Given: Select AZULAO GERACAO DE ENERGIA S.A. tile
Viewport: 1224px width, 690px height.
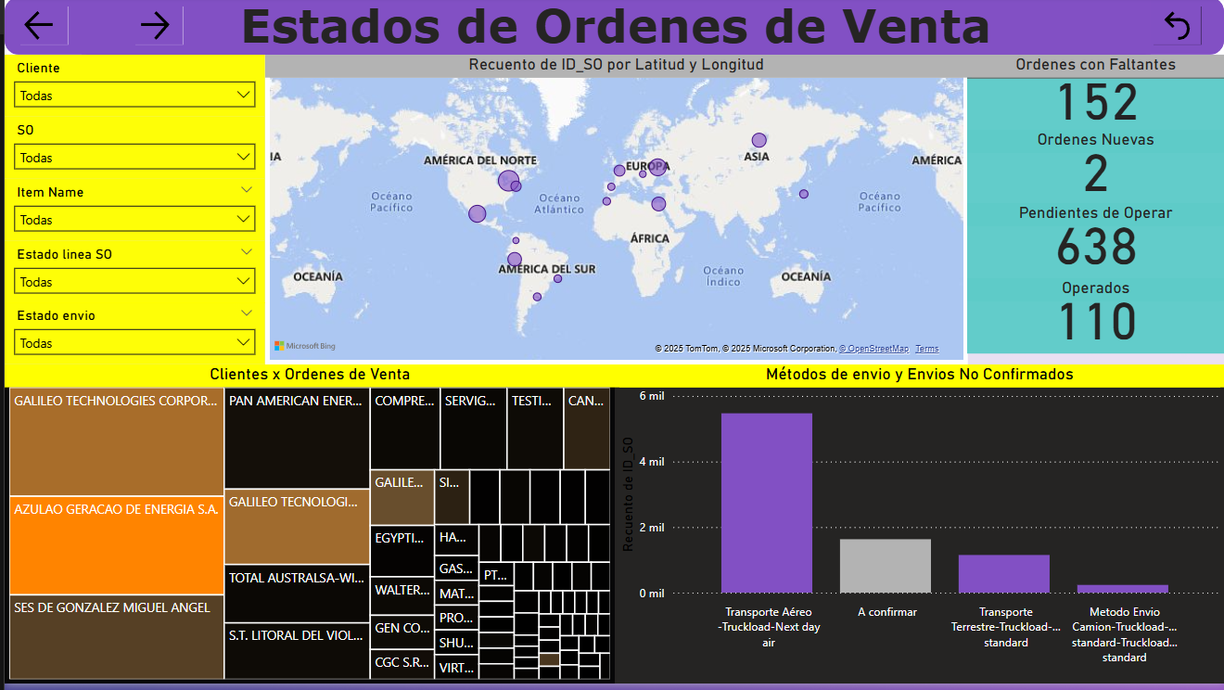Looking at the screenshot, I should (x=117, y=545).
